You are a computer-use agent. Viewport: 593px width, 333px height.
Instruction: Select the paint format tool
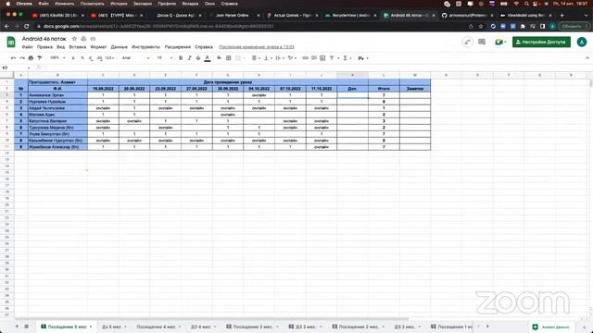point(39,58)
